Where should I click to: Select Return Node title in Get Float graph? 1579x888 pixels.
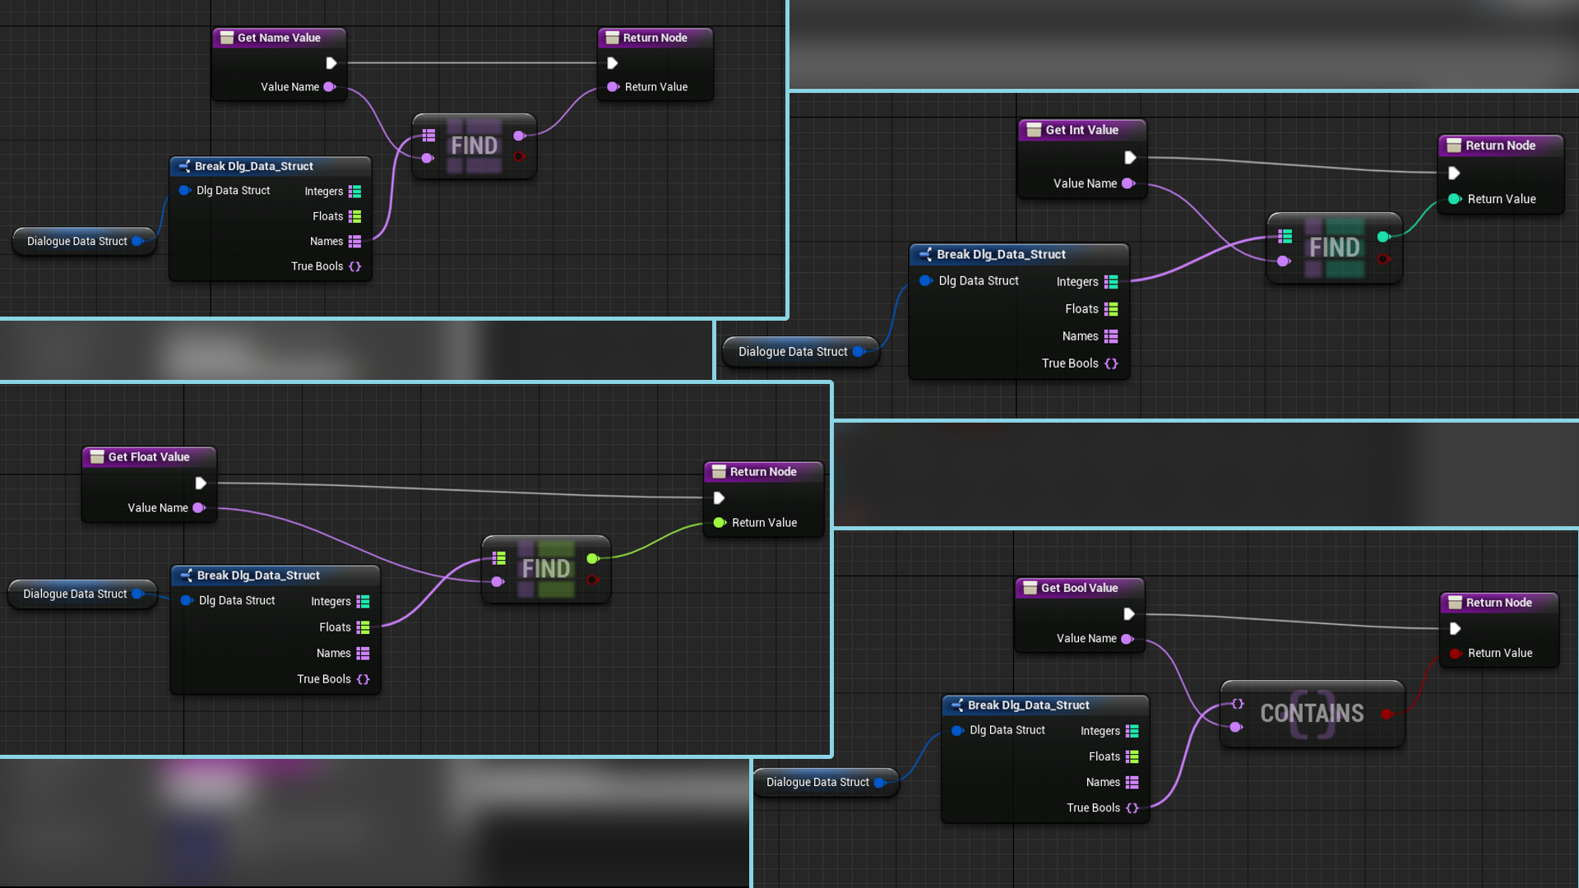tap(763, 472)
